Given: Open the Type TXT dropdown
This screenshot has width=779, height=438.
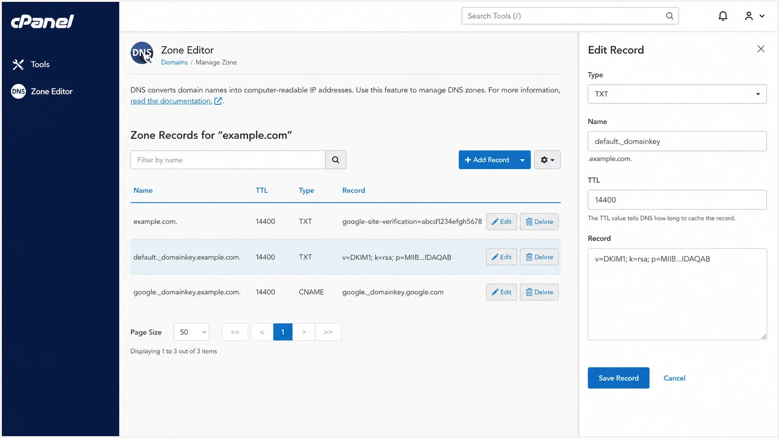Looking at the screenshot, I should coord(677,94).
